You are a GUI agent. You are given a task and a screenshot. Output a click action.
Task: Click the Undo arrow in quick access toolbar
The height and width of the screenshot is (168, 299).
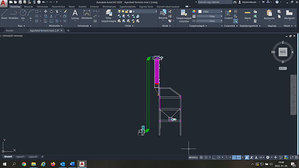43,2
